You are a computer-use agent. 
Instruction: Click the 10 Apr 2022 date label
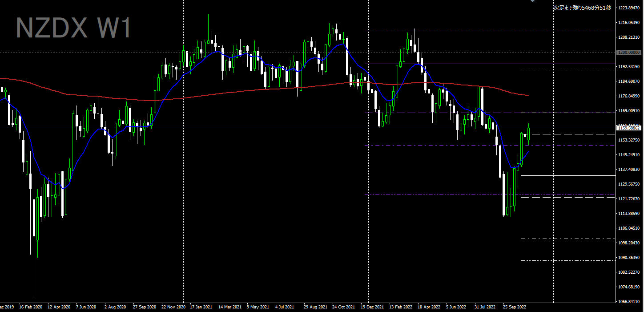429,307
